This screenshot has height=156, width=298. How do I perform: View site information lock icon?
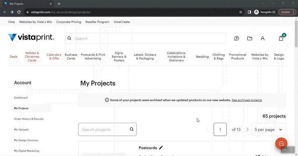point(27,12)
